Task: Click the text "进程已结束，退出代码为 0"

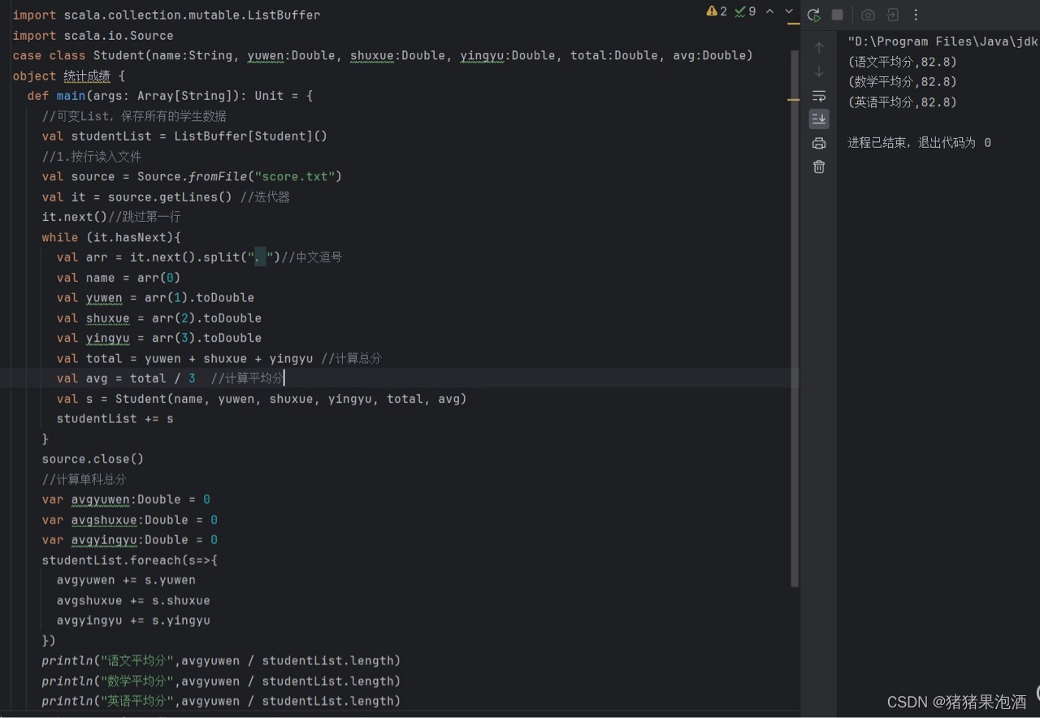Action: (919, 143)
